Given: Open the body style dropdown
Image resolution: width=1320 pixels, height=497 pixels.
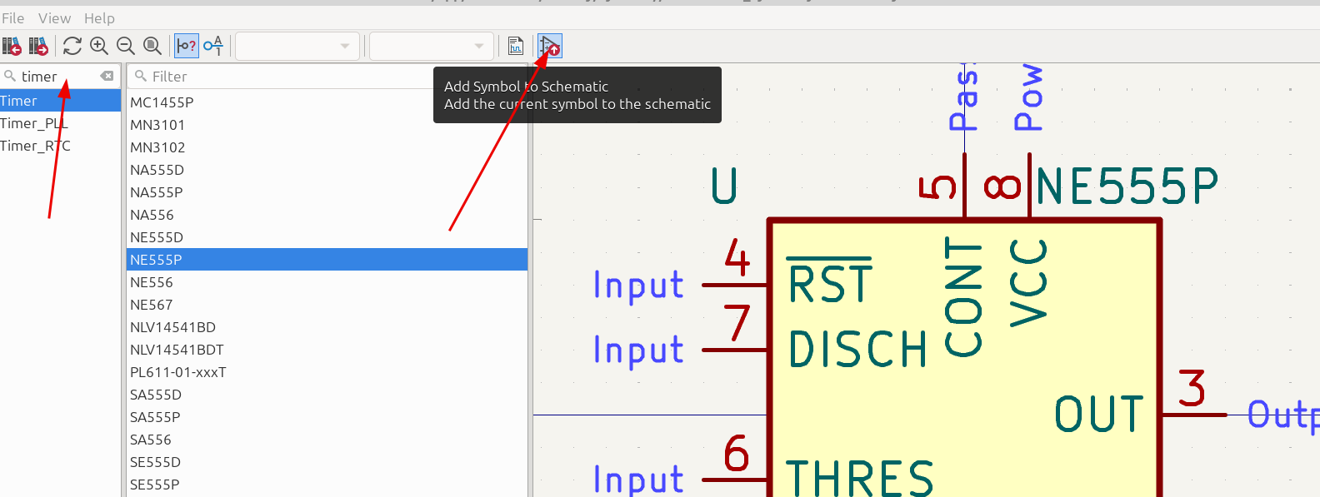Looking at the screenshot, I should 432,46.
